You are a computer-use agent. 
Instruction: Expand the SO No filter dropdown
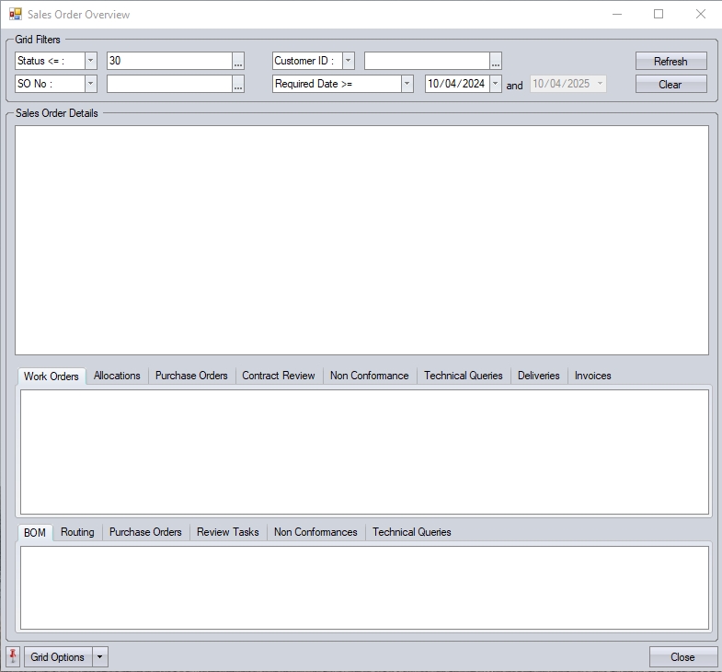click(91, 84)
